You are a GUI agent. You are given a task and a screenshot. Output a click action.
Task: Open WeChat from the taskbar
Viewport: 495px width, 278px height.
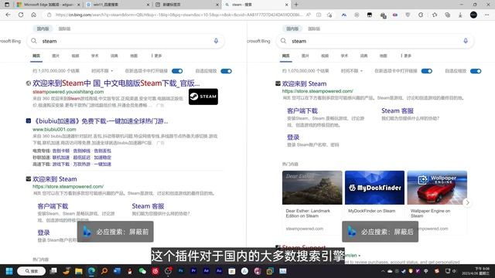[142, 271]
